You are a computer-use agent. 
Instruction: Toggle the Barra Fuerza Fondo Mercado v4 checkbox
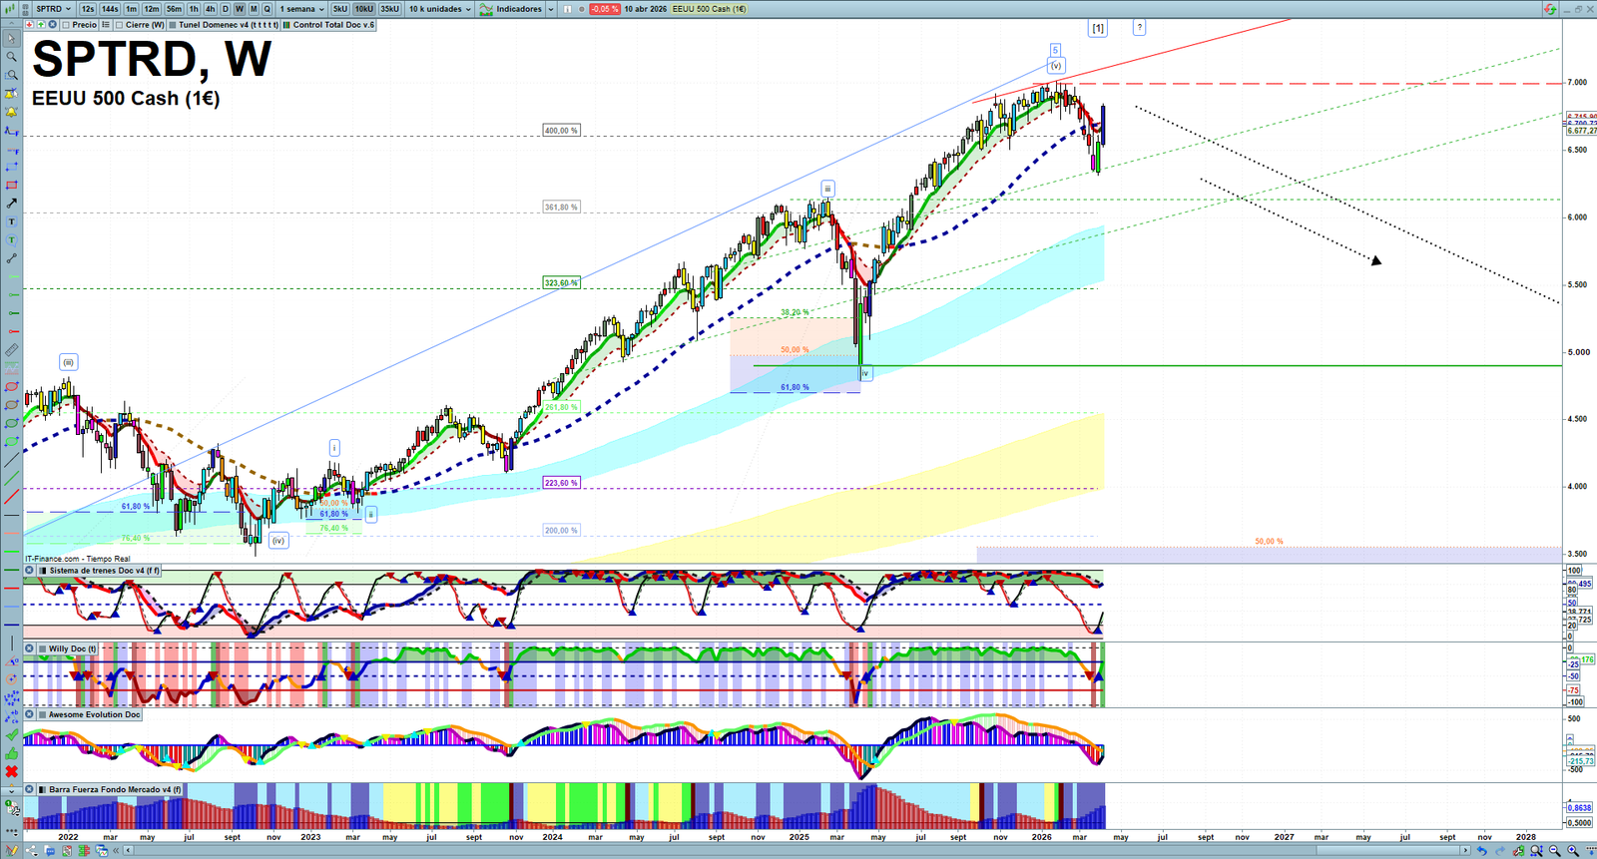click(x=43, y=789)
